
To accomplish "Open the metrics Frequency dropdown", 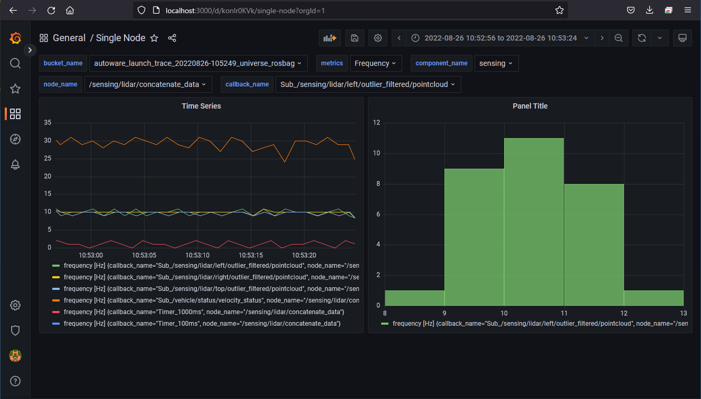I will click(x=376, y=63).
